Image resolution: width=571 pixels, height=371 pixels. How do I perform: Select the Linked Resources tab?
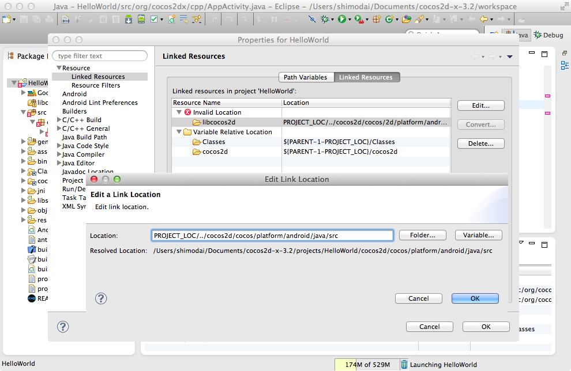tap(366, 77)
